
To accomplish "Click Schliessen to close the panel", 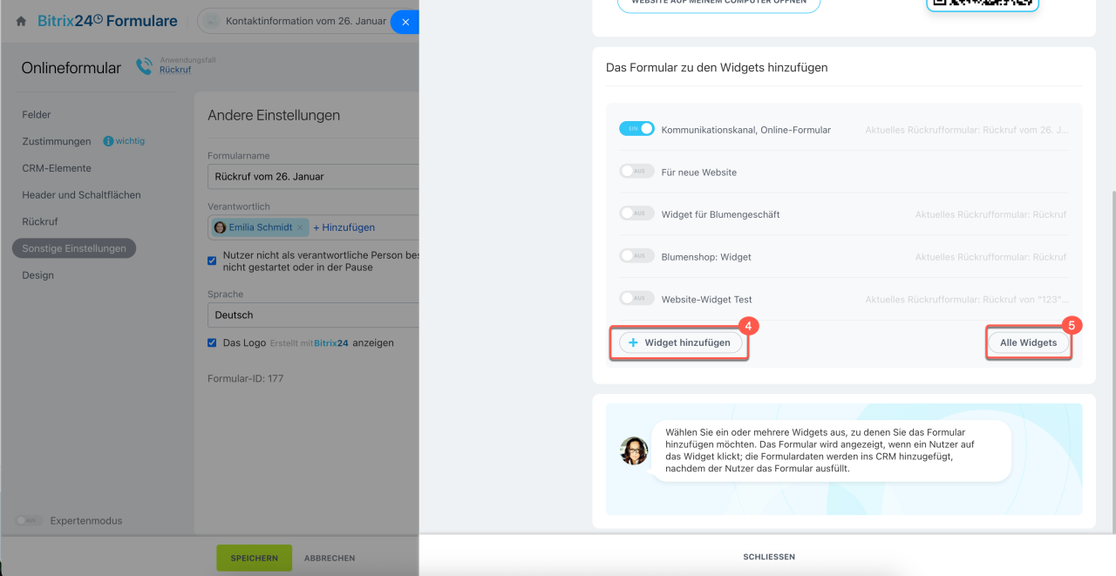I will (769, 557).
